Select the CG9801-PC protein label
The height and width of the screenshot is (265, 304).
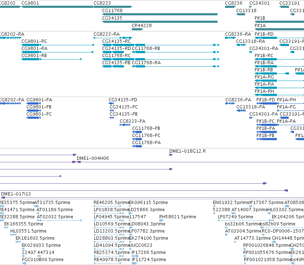click(39, 114)
